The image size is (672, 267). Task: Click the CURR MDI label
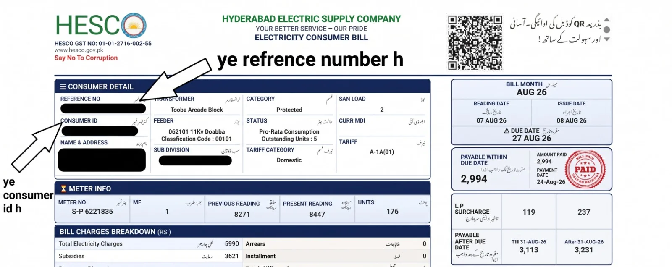352,121
